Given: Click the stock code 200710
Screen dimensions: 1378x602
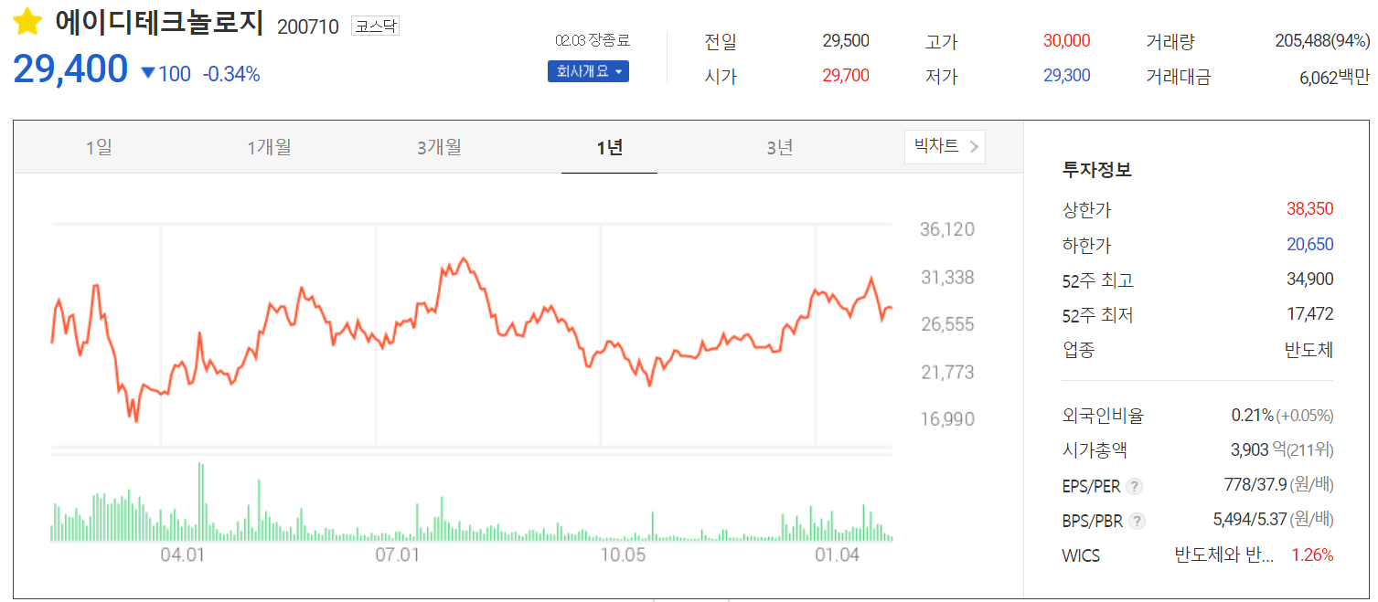Looking at the screenshot, I should [x=307, y=26].
